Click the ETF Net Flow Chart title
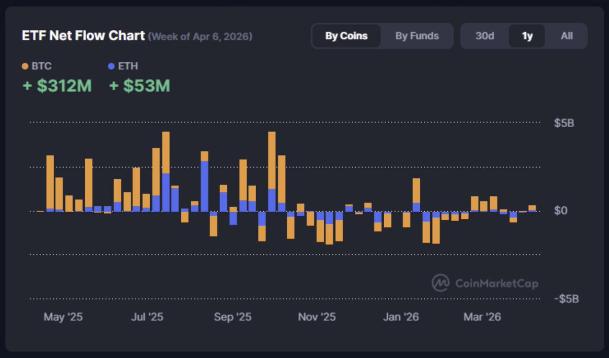Screen dimensions: 609x358 (83, 36)
